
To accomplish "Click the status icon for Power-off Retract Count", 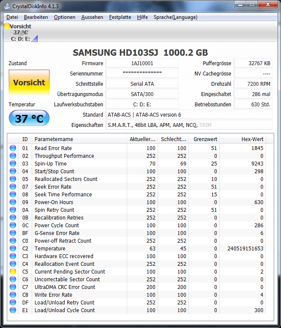I will tap(13, 241).
